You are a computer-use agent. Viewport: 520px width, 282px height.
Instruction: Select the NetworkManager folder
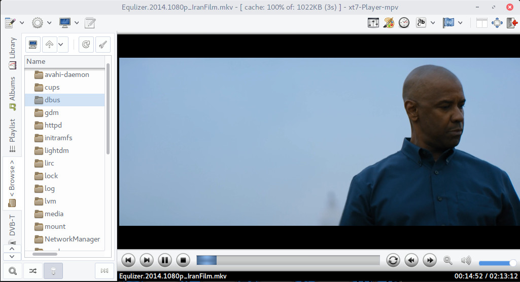coord(64,239)
